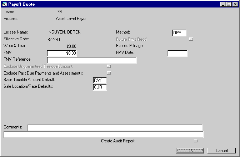Click the second Comments line field

tap(104, 135)
